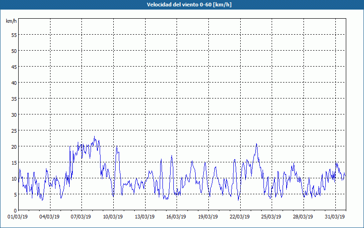Select the date label '04/03/19'
Viewport: 364px width, 228px height.
pos(49,217)
